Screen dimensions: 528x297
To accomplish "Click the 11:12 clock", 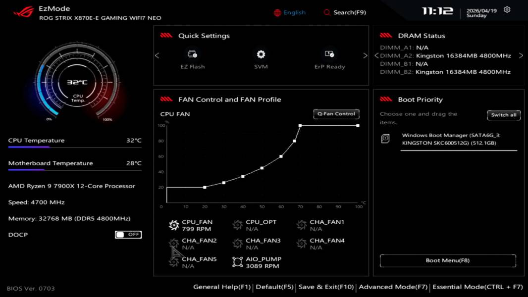I will pos(437,11).
